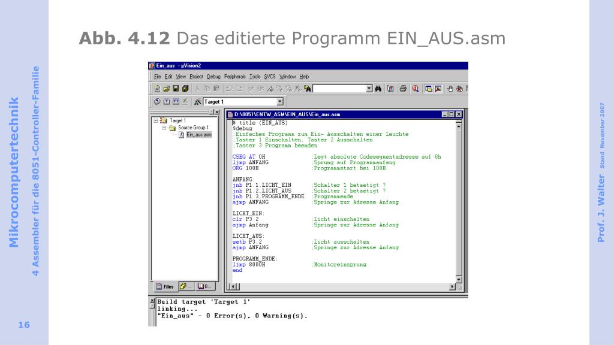This screenshot has width=614, height=345.
Task: Click the Find in Files icon
Action: [308, 89]
